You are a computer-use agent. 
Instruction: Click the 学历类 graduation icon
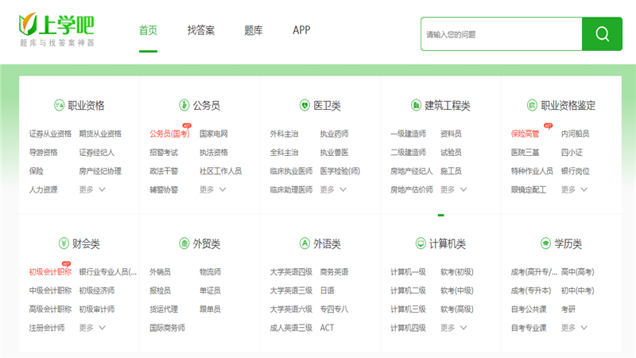click(546, 243)
